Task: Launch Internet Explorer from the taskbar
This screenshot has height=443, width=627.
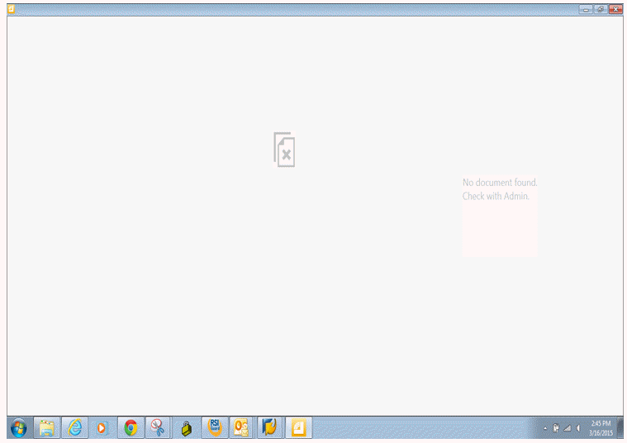Action: point(75,428)
